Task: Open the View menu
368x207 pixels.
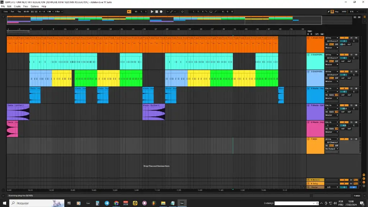Action: click(x=26, y=6)
